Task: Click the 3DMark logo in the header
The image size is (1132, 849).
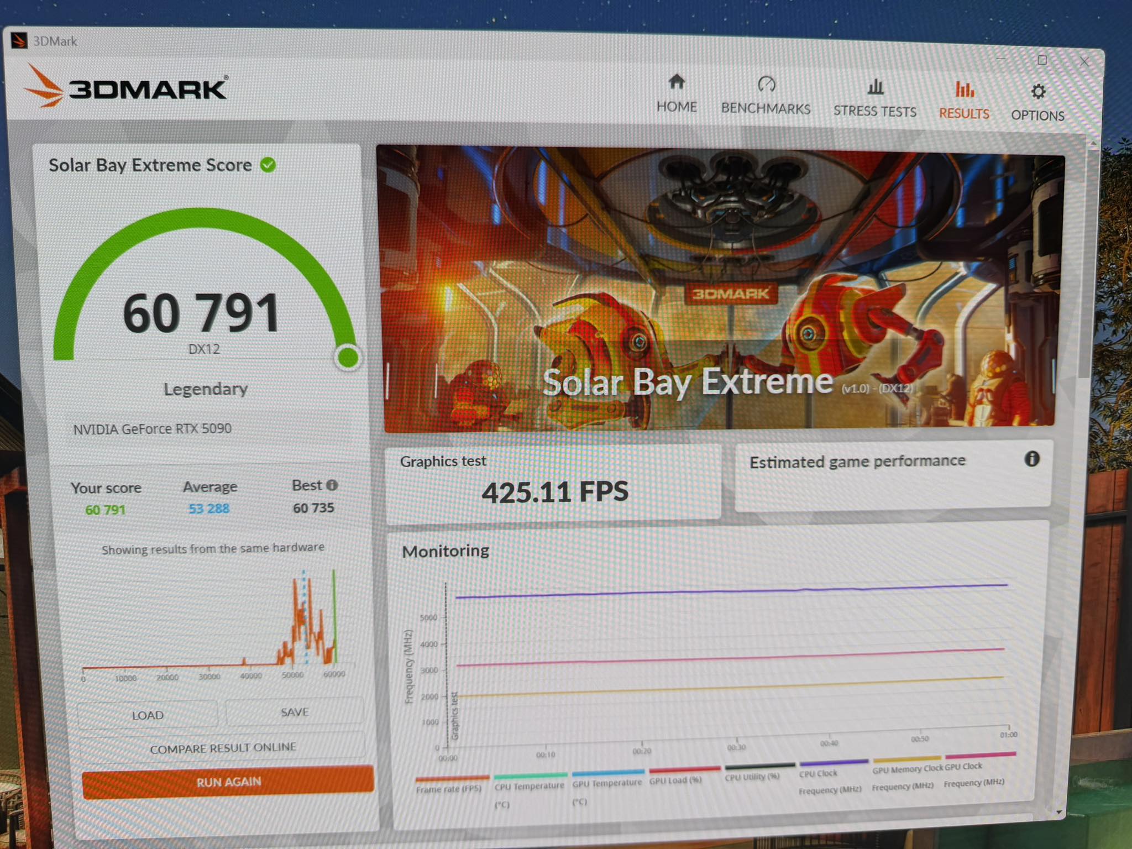Action: pos(126,87)
